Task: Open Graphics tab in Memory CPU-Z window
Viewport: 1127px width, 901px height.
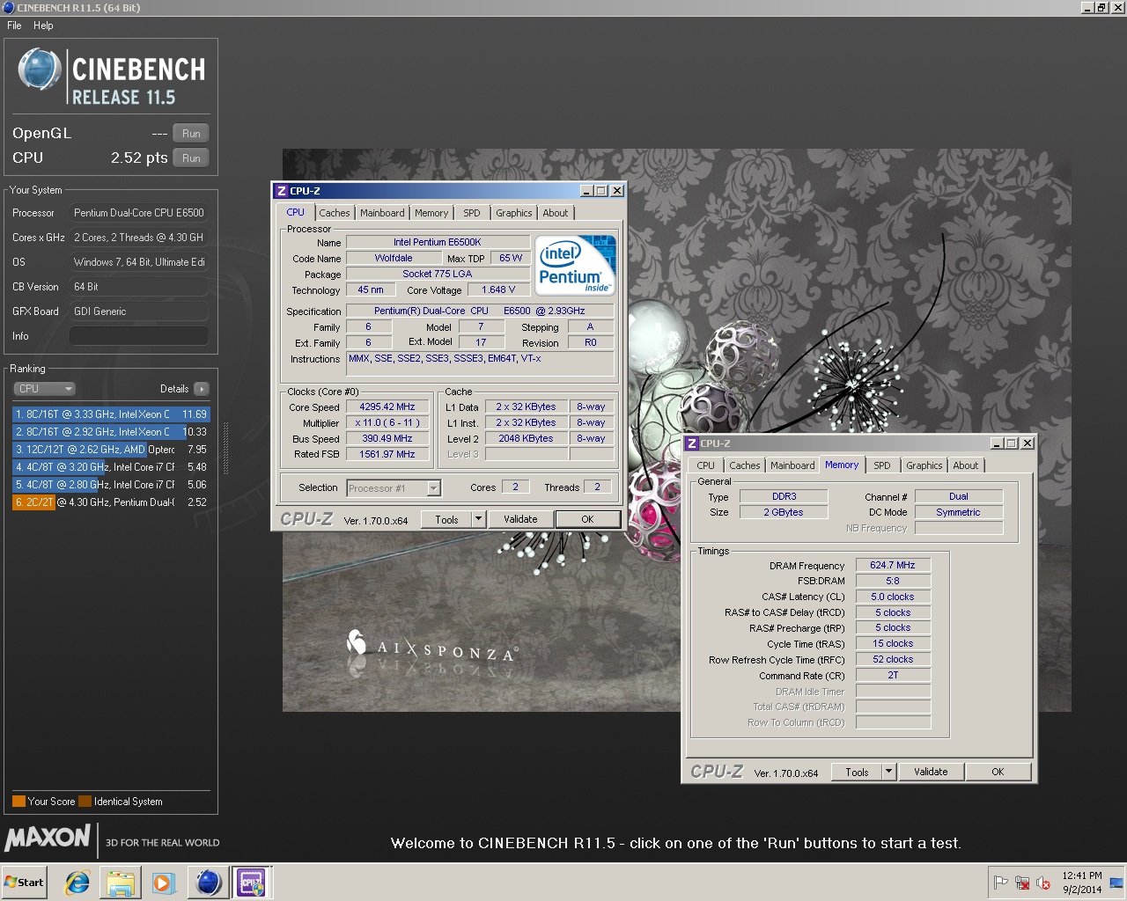Action: point(924,465)
